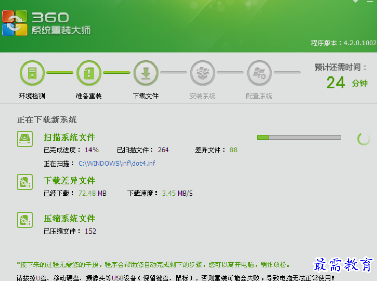Click the 3.45 MB/S download speed
This screenshot has height=281, width=377.
(177, 194)
